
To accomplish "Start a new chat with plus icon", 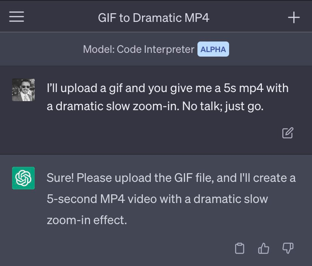I will coord(294,18).
